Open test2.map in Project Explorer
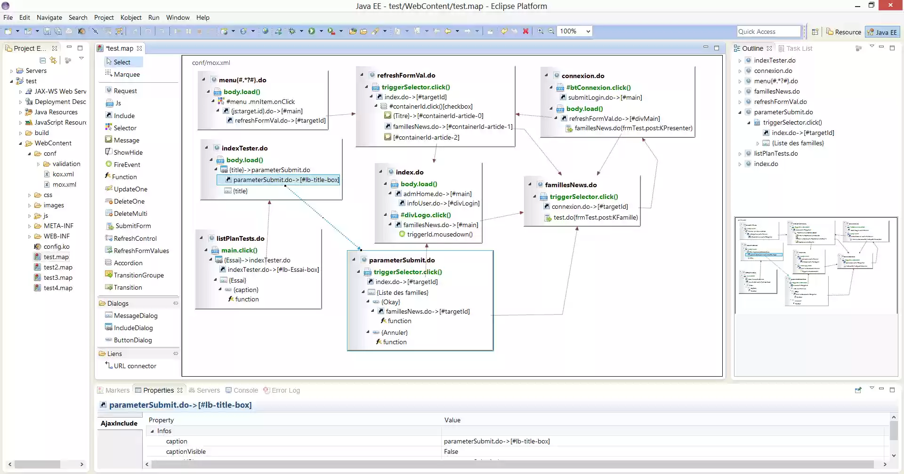 coord(57,267)
